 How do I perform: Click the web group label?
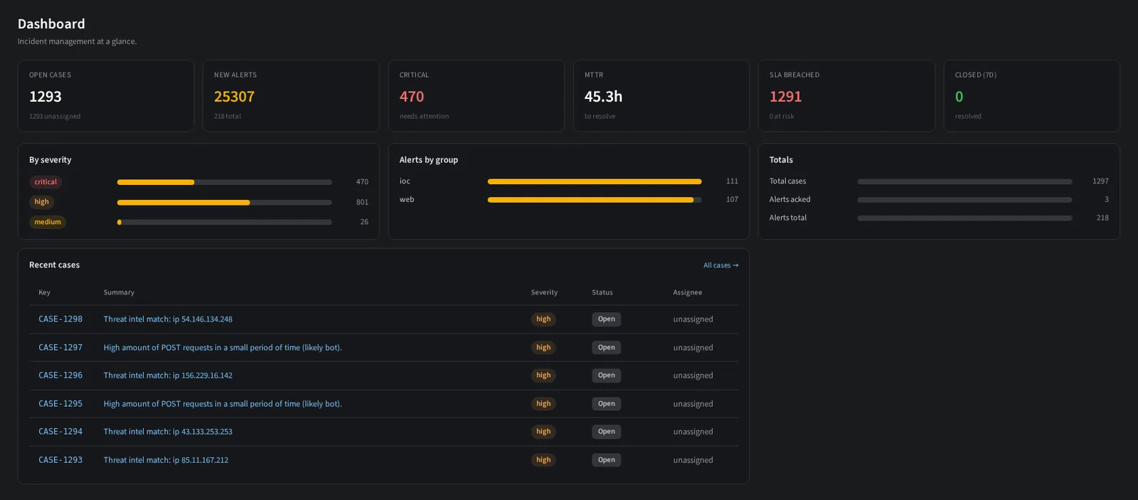click(x=407, y=200)
